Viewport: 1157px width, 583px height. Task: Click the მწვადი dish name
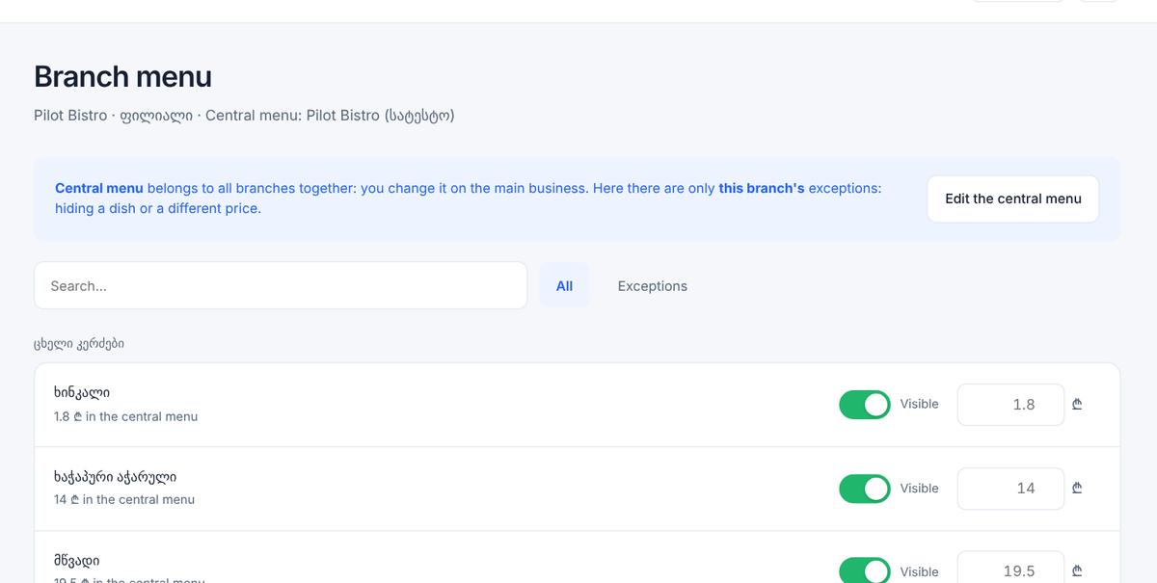pyautogui.click(x=77, y=560)
